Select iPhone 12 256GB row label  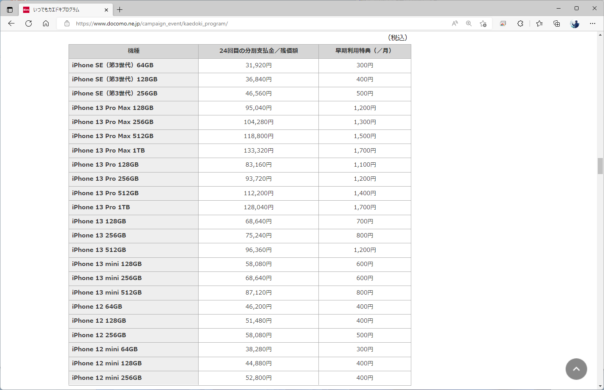coord(99,335)
